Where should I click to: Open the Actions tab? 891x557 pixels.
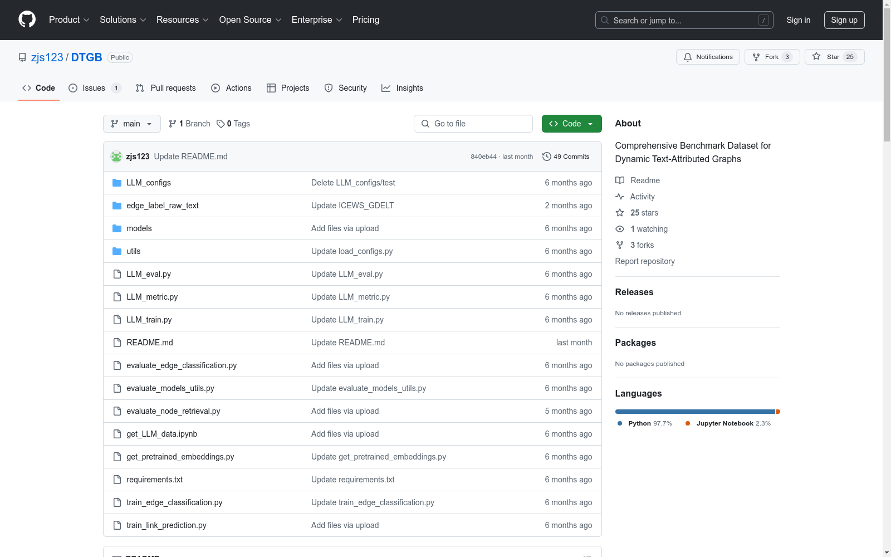(x=232, y=88)
